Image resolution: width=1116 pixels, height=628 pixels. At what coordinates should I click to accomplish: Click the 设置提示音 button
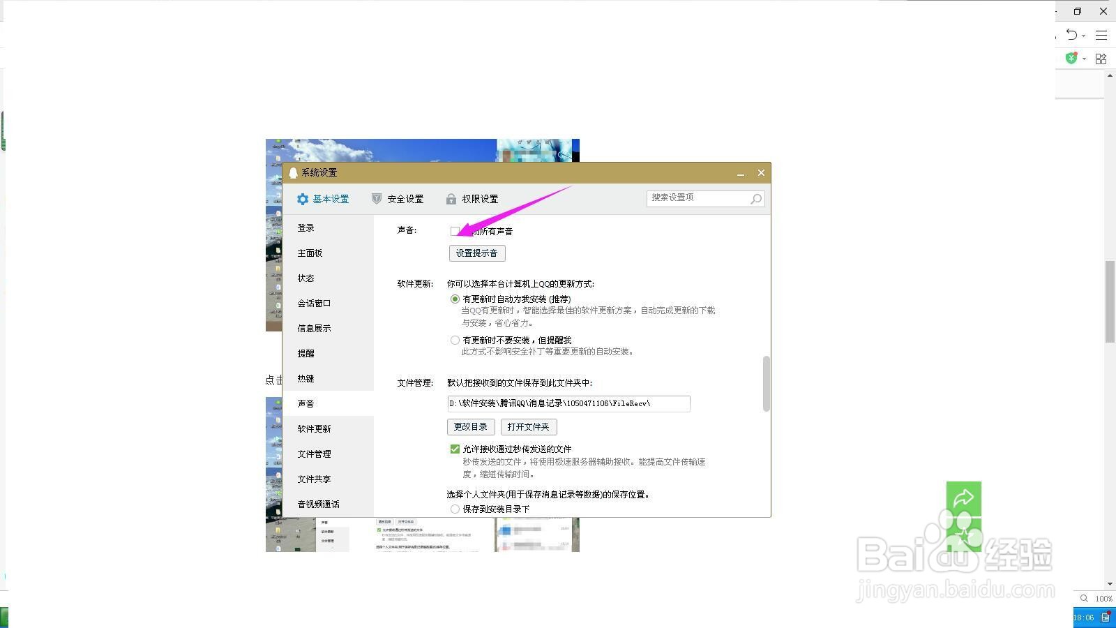[x=477, y=253]
